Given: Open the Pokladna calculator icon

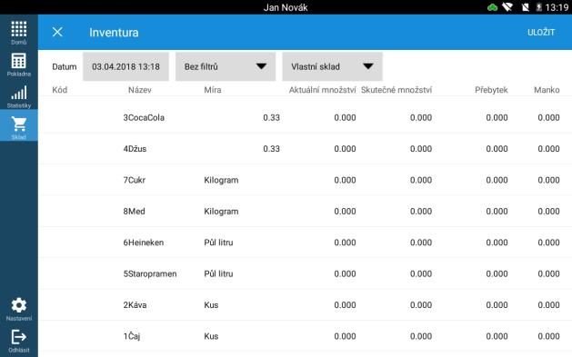Looking at the screenshot, I should [18, 61].
